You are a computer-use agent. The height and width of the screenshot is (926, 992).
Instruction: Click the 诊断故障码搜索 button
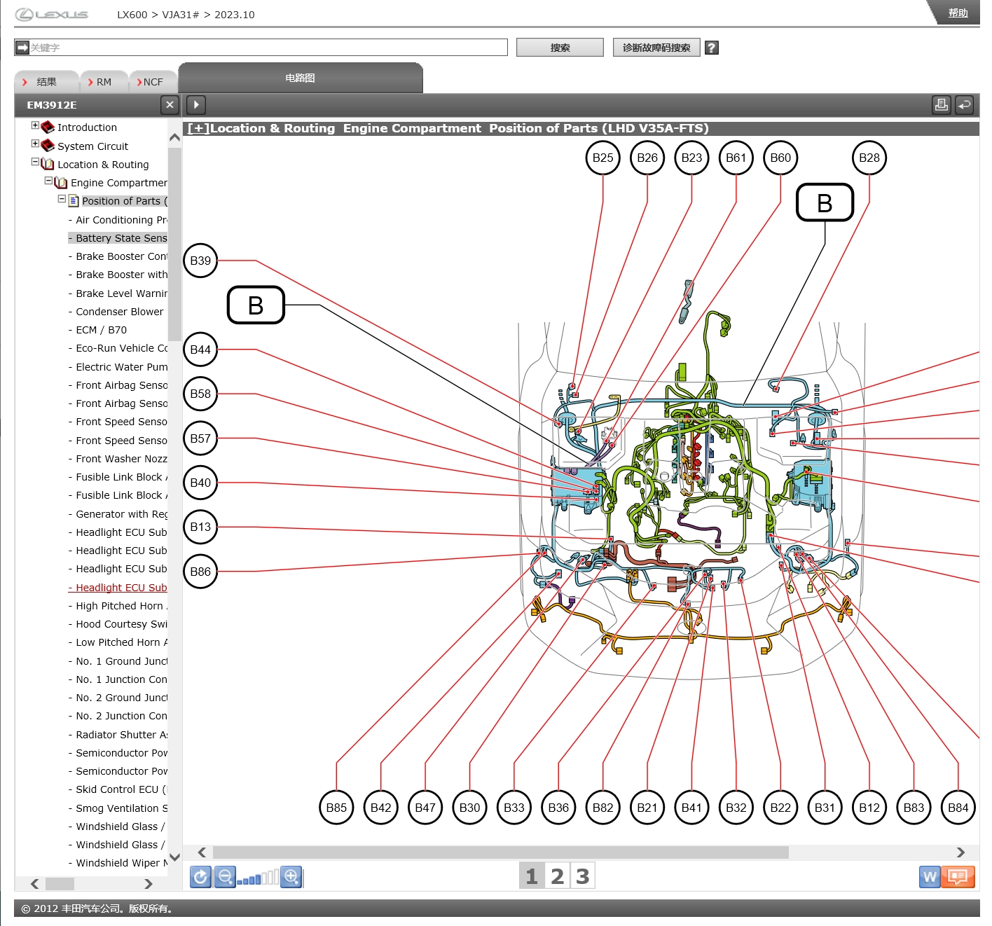click(656, 48)
